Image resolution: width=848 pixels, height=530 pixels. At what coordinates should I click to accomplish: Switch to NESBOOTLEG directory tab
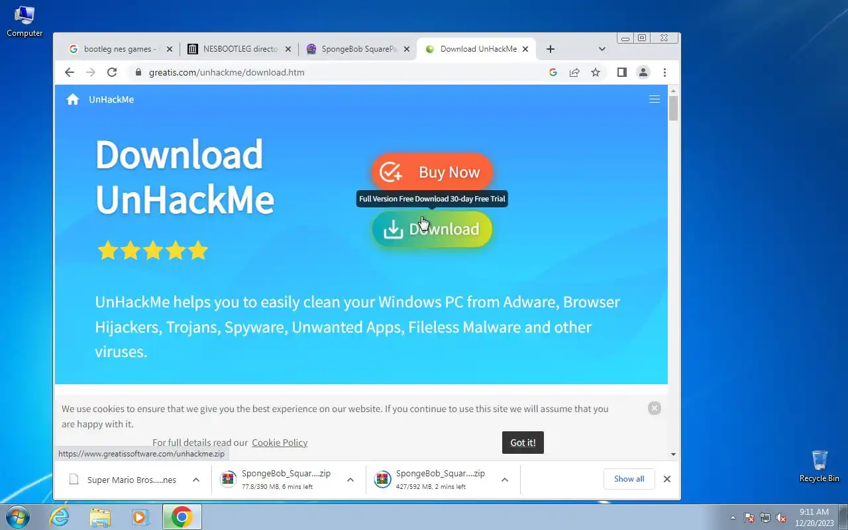coord(240,49)
